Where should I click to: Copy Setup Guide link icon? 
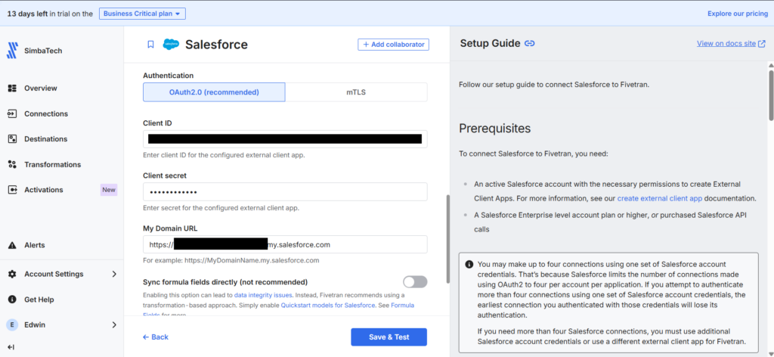coord(530,43)
